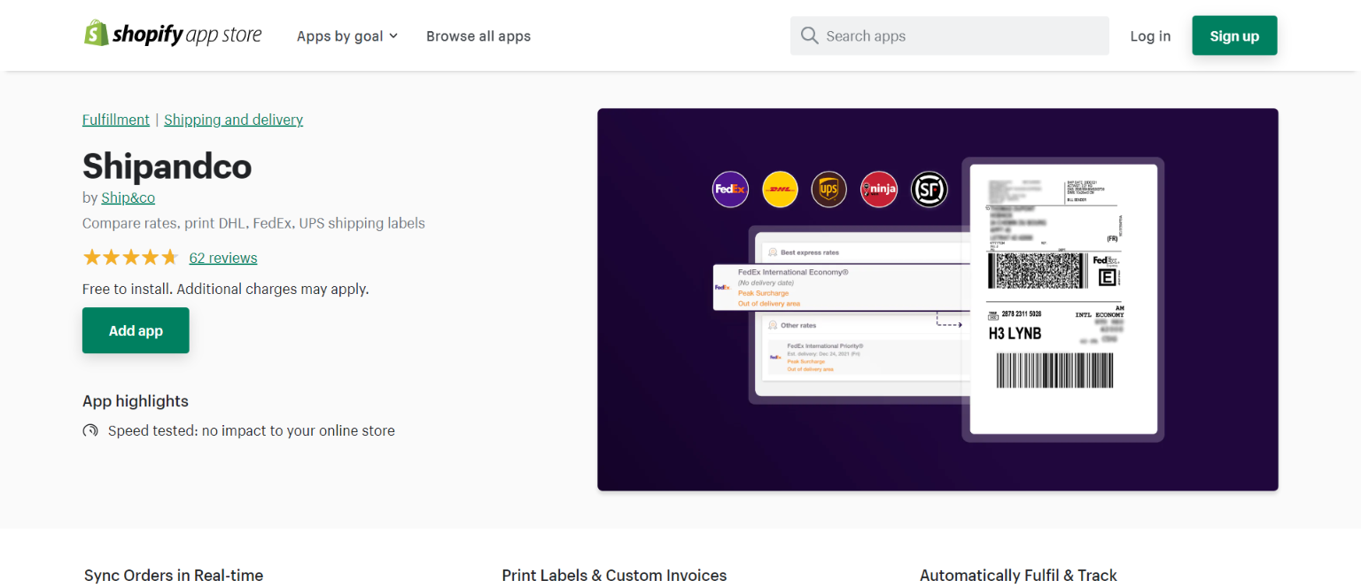Image resolution: width=1361 pixels, height=588 pixels.
Task: Open Browse all apps menu item
Action: [478, 36]
